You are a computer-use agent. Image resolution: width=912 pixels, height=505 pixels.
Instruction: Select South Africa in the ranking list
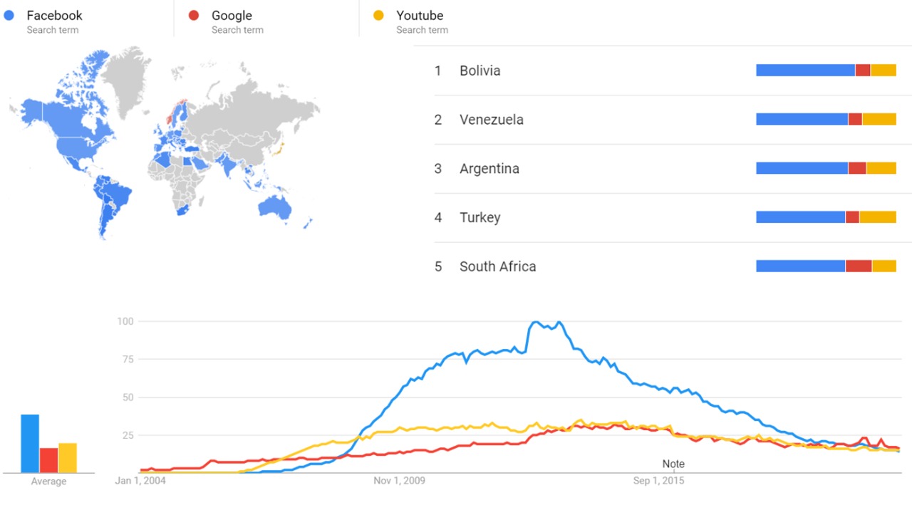(497, 266)
